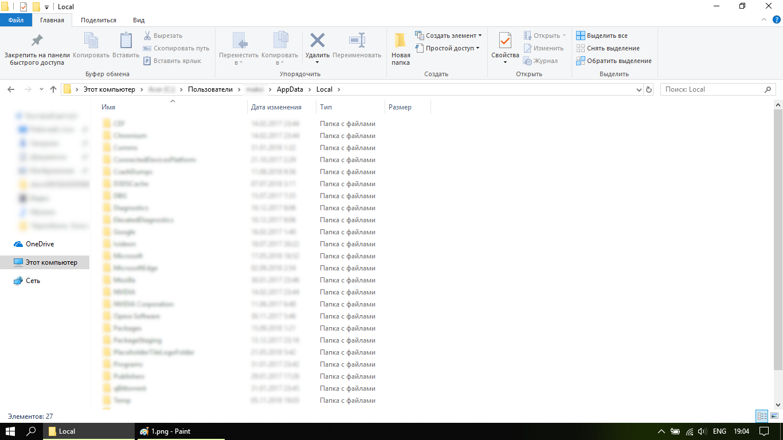Click the Up directory arrow

53,89
